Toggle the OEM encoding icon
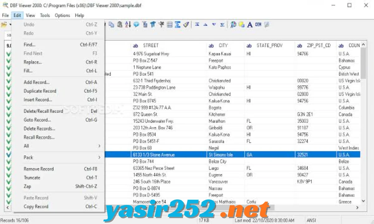374x224 pixels. (258, 25)
